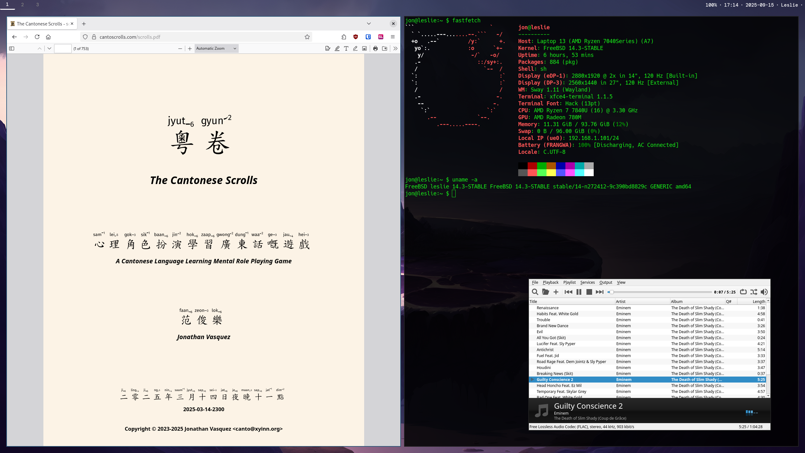The image size is (805, 453).
Task: Save the PDF with download icon
Action: click(385, 48)
